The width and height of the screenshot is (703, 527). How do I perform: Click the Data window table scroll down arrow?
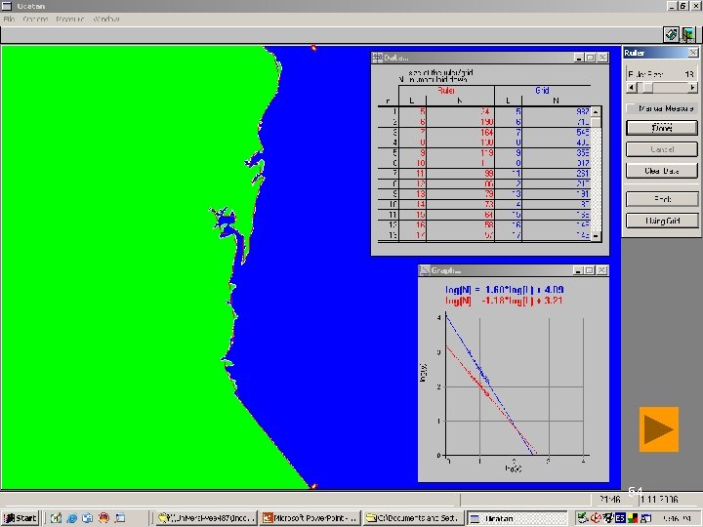click(x=596, y=236)
